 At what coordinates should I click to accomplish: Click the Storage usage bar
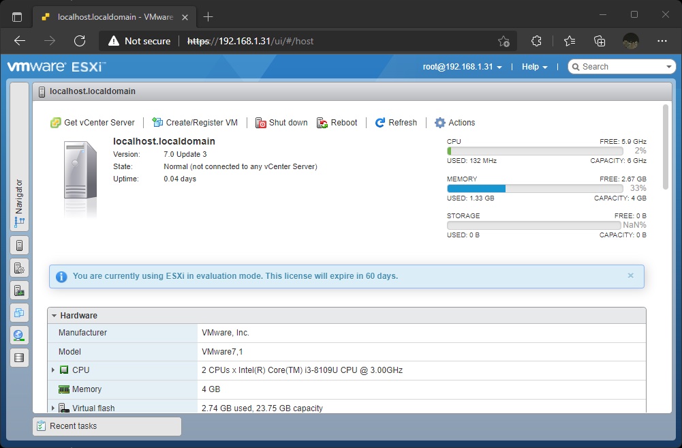[534, 225]
